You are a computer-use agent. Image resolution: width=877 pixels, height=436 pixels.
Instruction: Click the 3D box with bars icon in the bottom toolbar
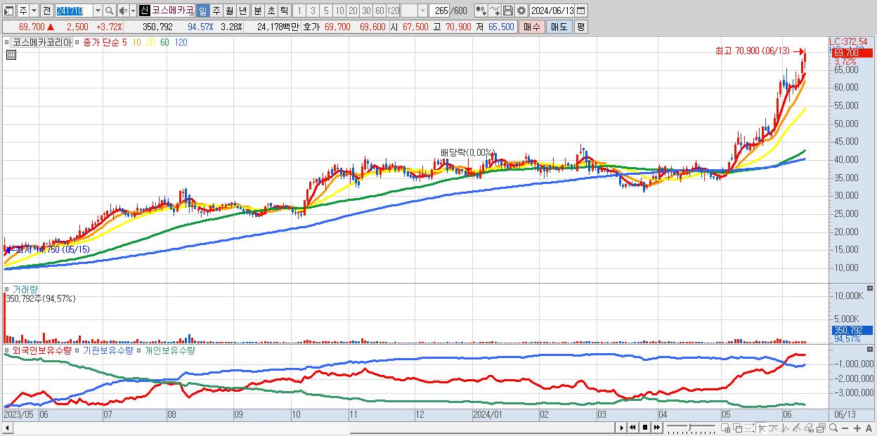click(810, 428)
